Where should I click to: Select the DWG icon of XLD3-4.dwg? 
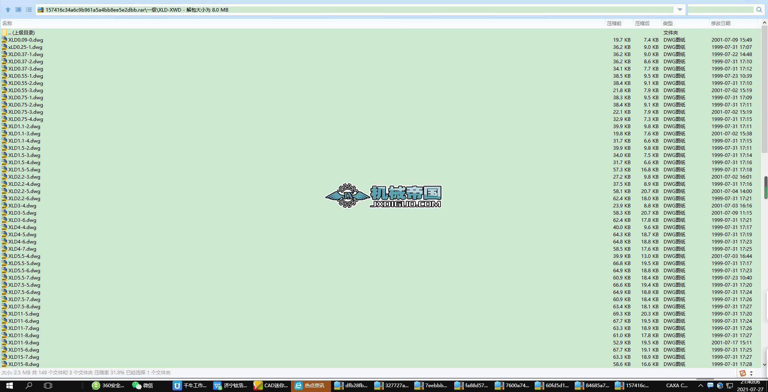[4, 205]
